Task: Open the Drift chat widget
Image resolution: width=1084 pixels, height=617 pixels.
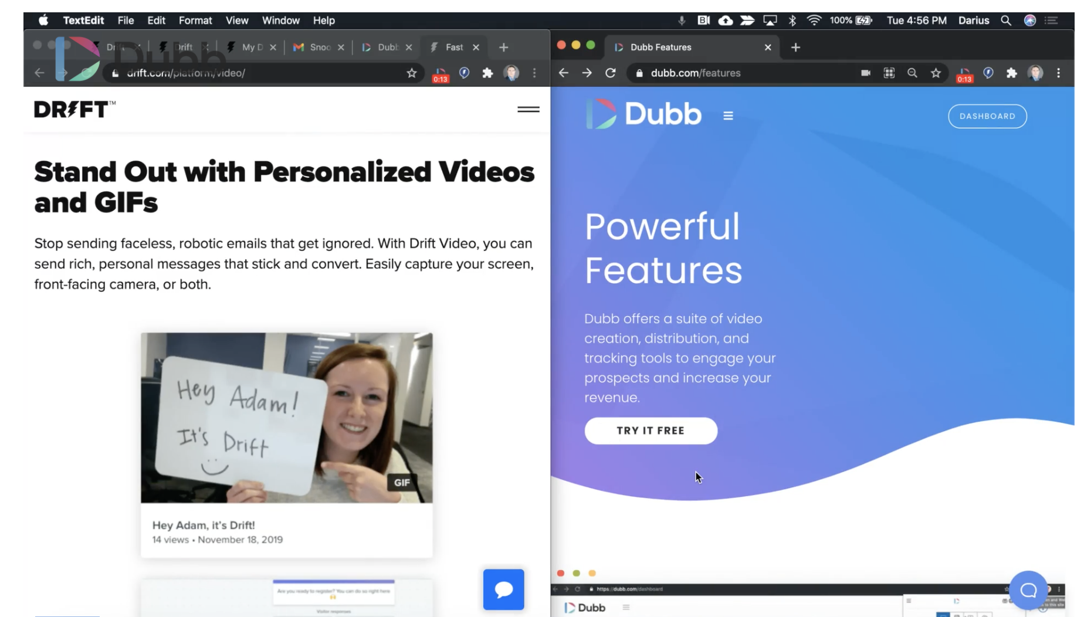Action: [503, 589]
